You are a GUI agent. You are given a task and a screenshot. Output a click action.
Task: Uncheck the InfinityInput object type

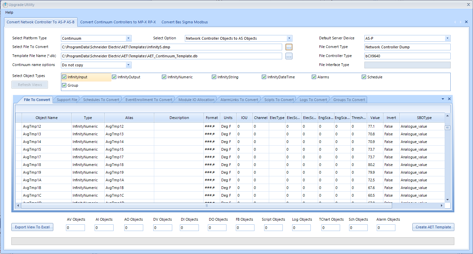pos(64,77)
